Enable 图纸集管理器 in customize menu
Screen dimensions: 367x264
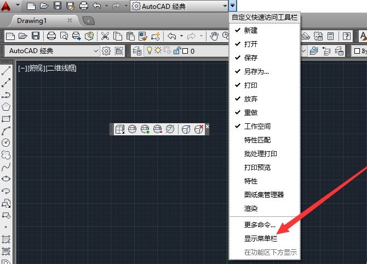point(265,195)
